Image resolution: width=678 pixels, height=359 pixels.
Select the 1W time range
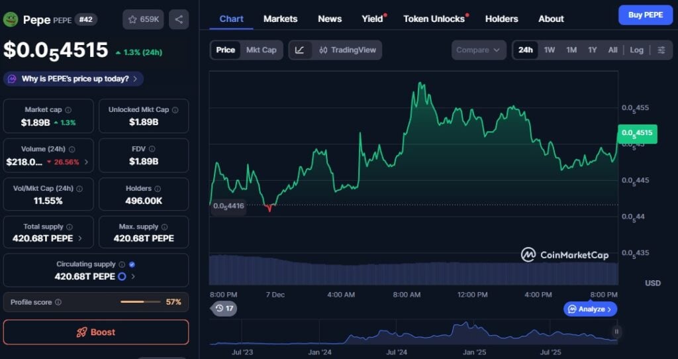pos(549,50)
